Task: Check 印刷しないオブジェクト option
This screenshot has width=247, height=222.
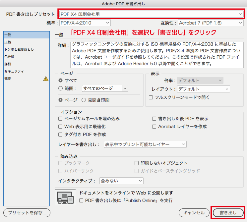Action: pyautogui.click(x=136, y=163)
